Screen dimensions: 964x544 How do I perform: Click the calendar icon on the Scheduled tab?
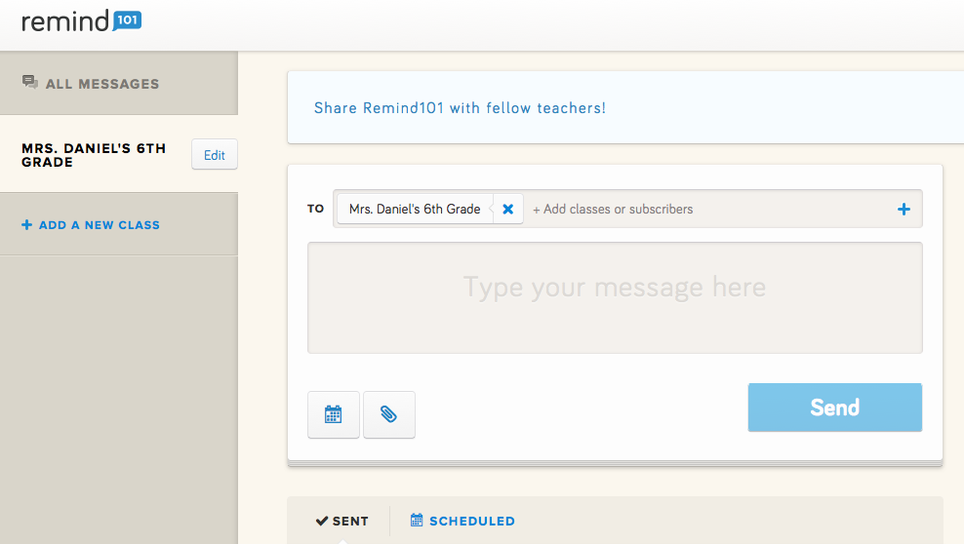[x=417, y=521]
